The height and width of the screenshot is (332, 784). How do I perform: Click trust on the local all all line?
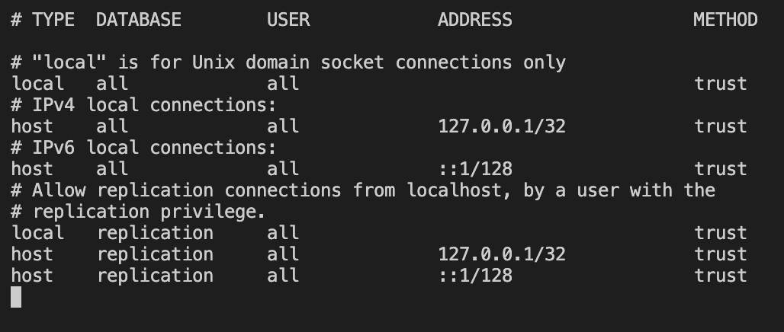pyautogui.click(x=721, y=83)
